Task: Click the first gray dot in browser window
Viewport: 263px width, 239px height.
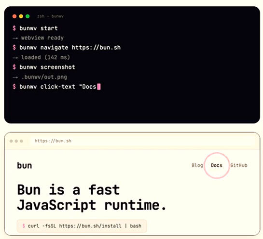Action: [11, 141]
